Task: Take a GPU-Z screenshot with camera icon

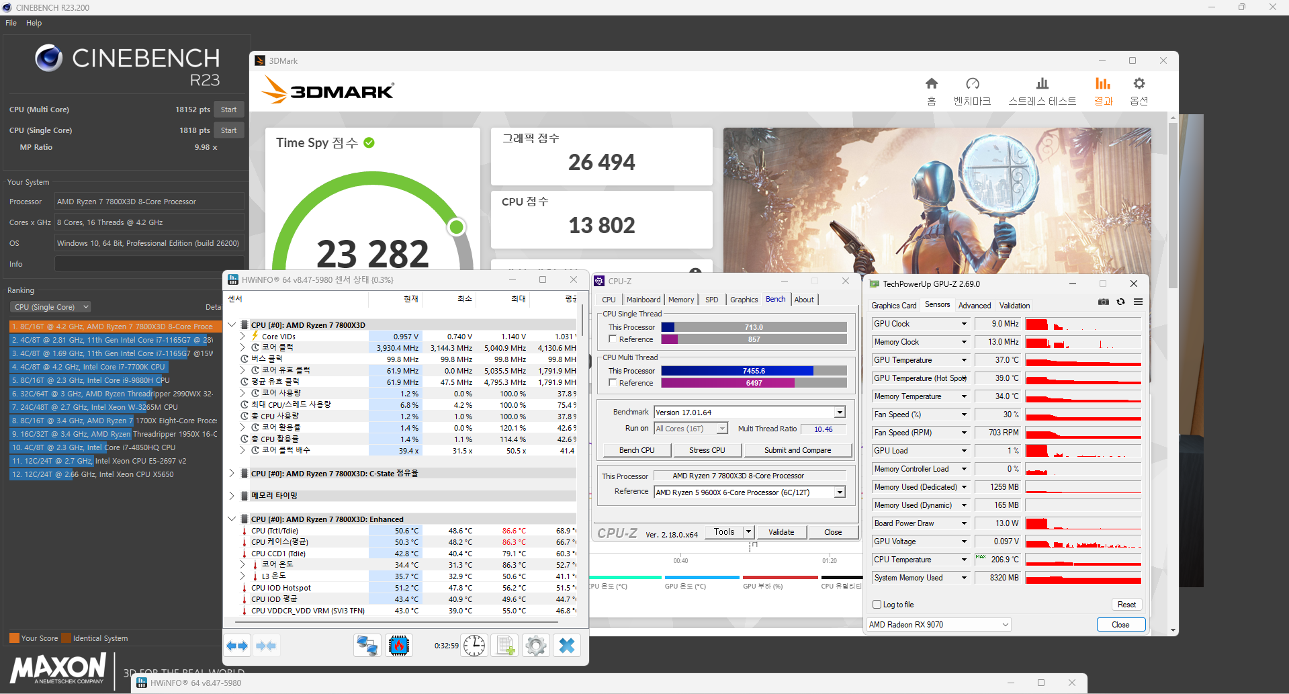Action: coord(1104,302)
